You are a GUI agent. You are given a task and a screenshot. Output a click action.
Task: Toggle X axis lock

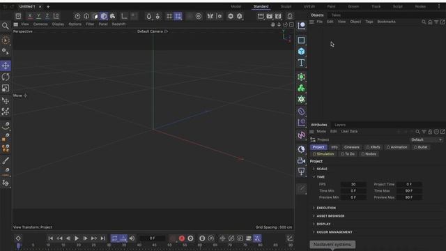(x=30, y=16)
